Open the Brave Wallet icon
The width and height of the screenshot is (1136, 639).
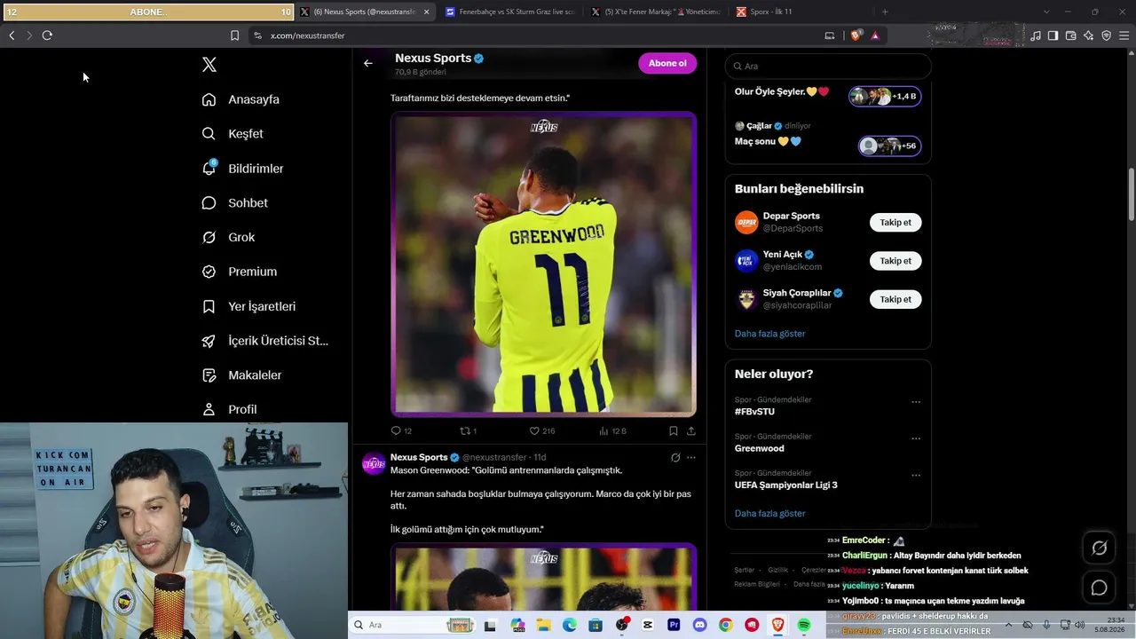(x=1071, y=35)
